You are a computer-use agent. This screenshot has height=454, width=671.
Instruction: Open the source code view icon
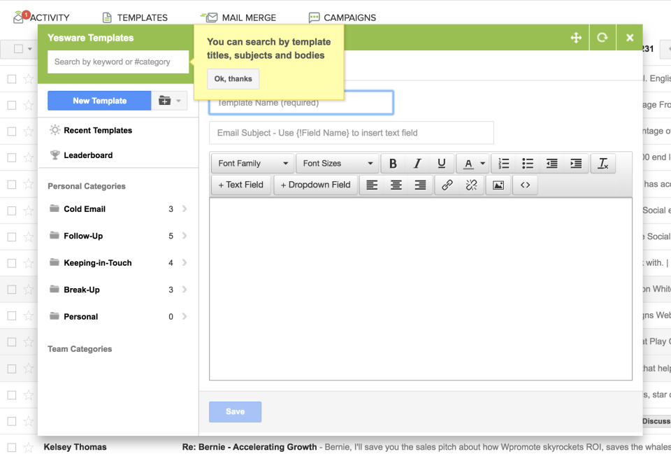pos(525,185)
